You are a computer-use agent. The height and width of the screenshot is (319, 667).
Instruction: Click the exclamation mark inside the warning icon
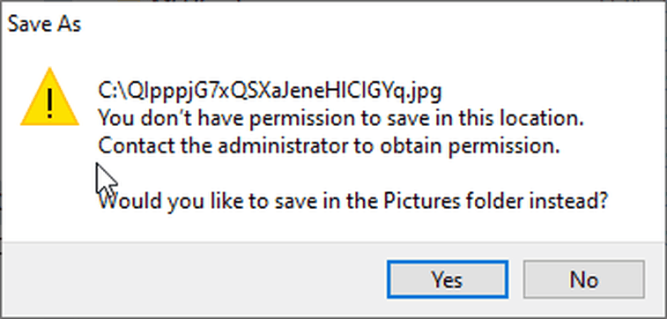pyautogui.click(x=50, y=103)
